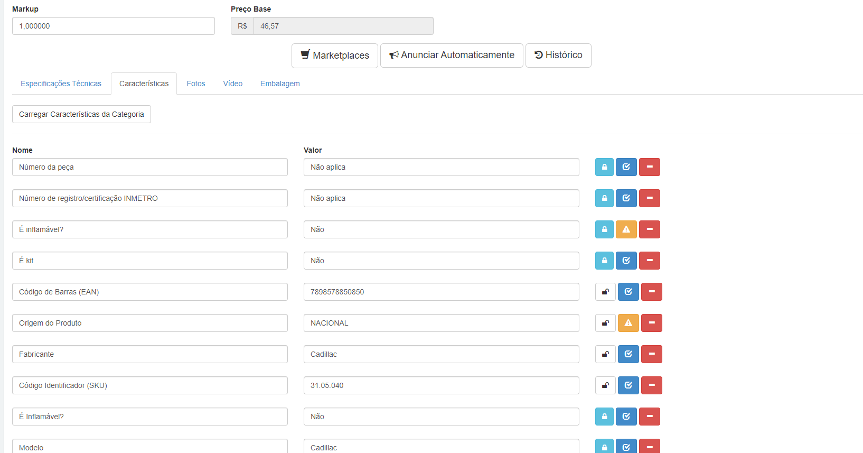Click check icon in Código Identificador SKU row

tap(629, 385)
